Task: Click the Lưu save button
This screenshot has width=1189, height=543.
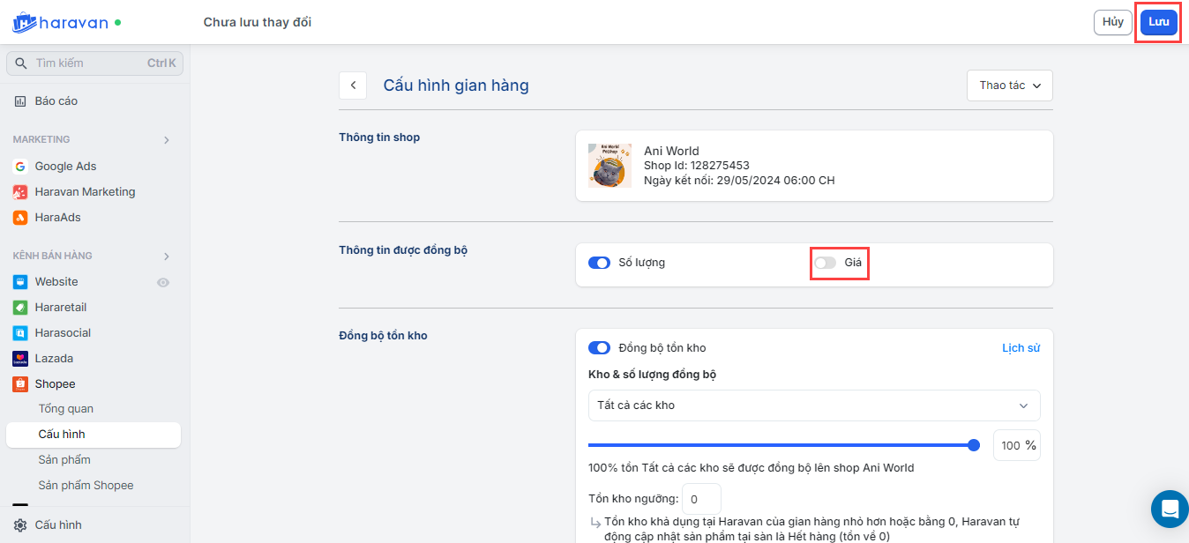Action: click(x=1158, y=22)
